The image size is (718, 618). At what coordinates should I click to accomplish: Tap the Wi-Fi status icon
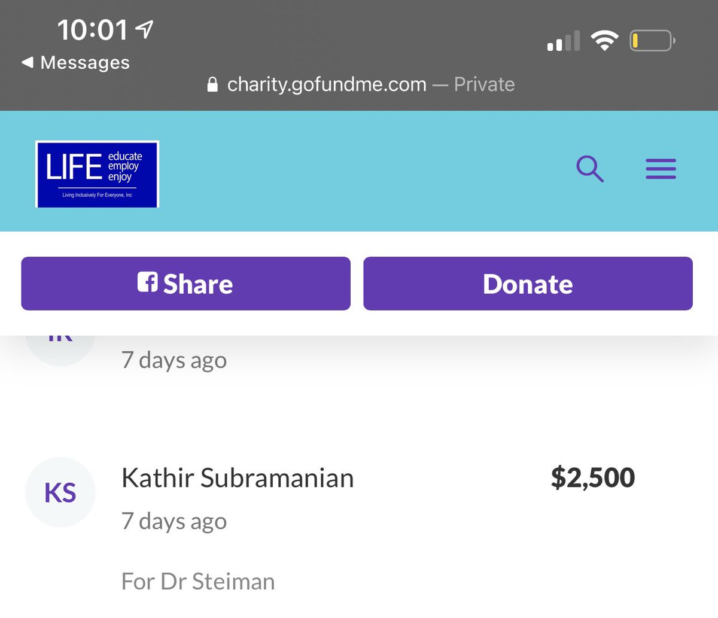click(604, 41)
